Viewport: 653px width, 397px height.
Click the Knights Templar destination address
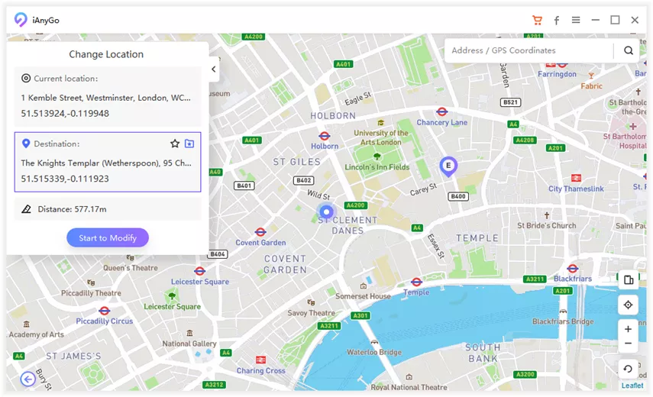(x=106, y=163)
